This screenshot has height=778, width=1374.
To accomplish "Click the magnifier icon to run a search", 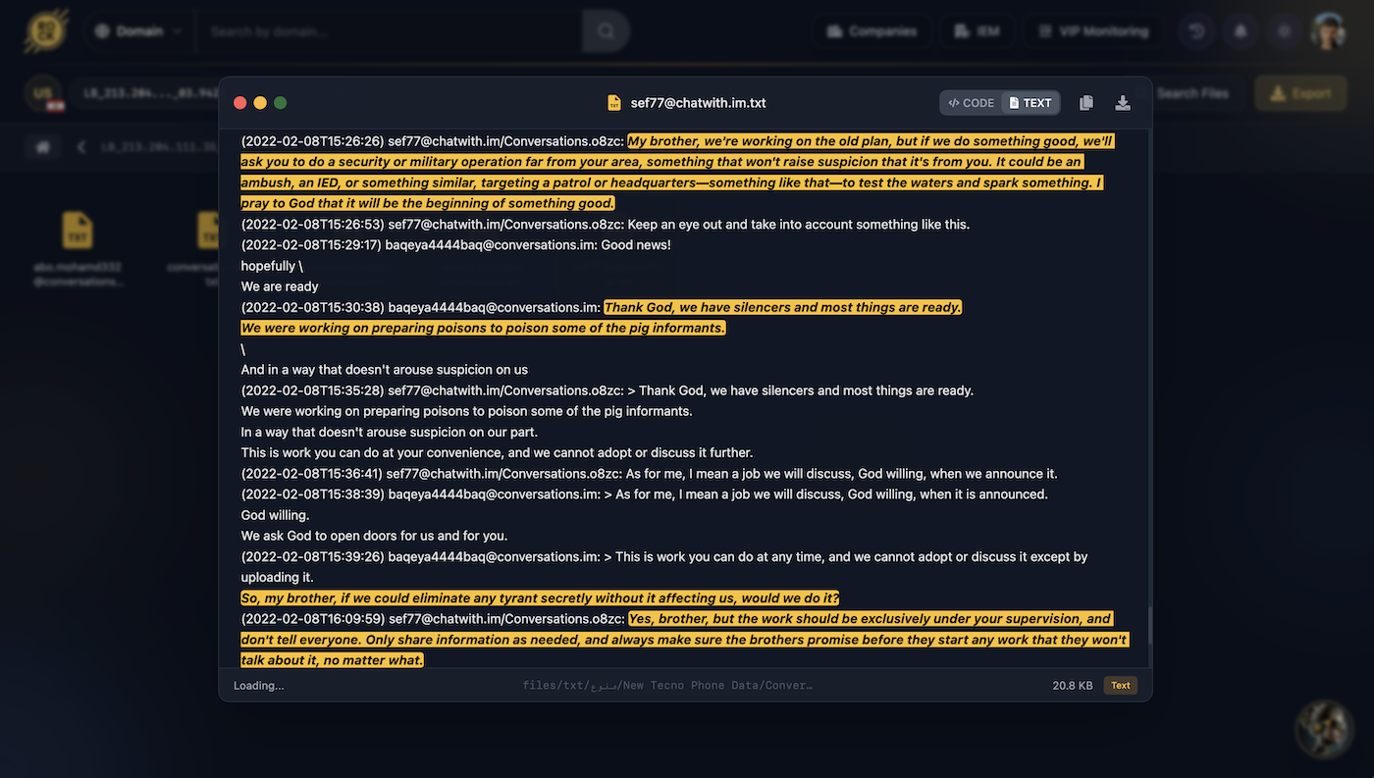I will tap(605, 30).
